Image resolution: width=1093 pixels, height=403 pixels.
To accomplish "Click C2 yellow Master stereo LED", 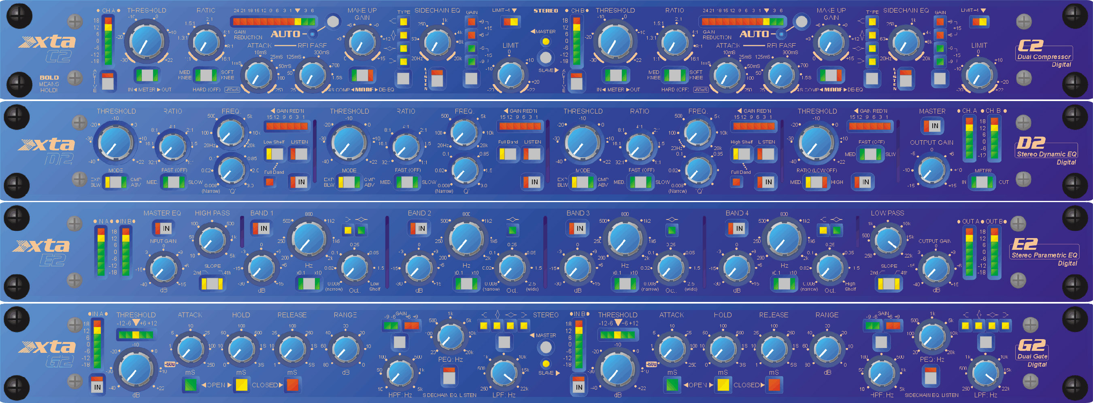I will 546,42.
